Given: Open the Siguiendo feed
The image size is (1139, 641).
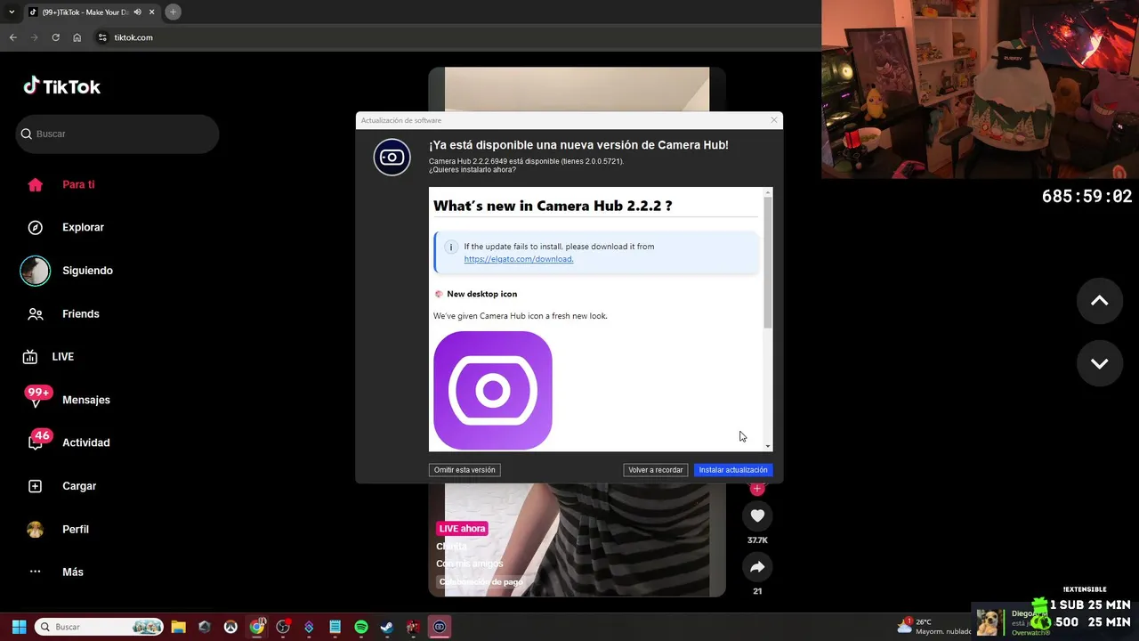Looking at the screenshot, I should pos(87,271).
